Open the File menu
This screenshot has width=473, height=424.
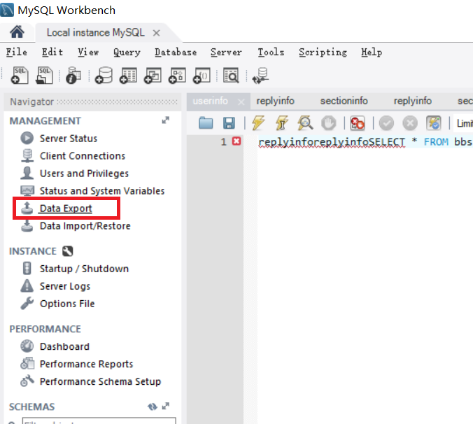(17, 52)
